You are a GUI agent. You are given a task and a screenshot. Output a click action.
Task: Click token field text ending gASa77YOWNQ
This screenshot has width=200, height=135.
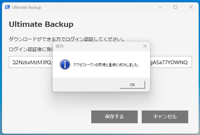tap(169, 62)
